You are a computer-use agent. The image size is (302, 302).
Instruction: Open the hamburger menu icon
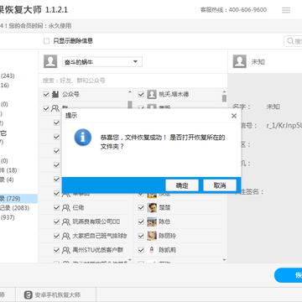(x=286, y=10)
